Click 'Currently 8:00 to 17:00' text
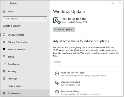The height and width of the screenshot is (97, 124). coord(70,85)
